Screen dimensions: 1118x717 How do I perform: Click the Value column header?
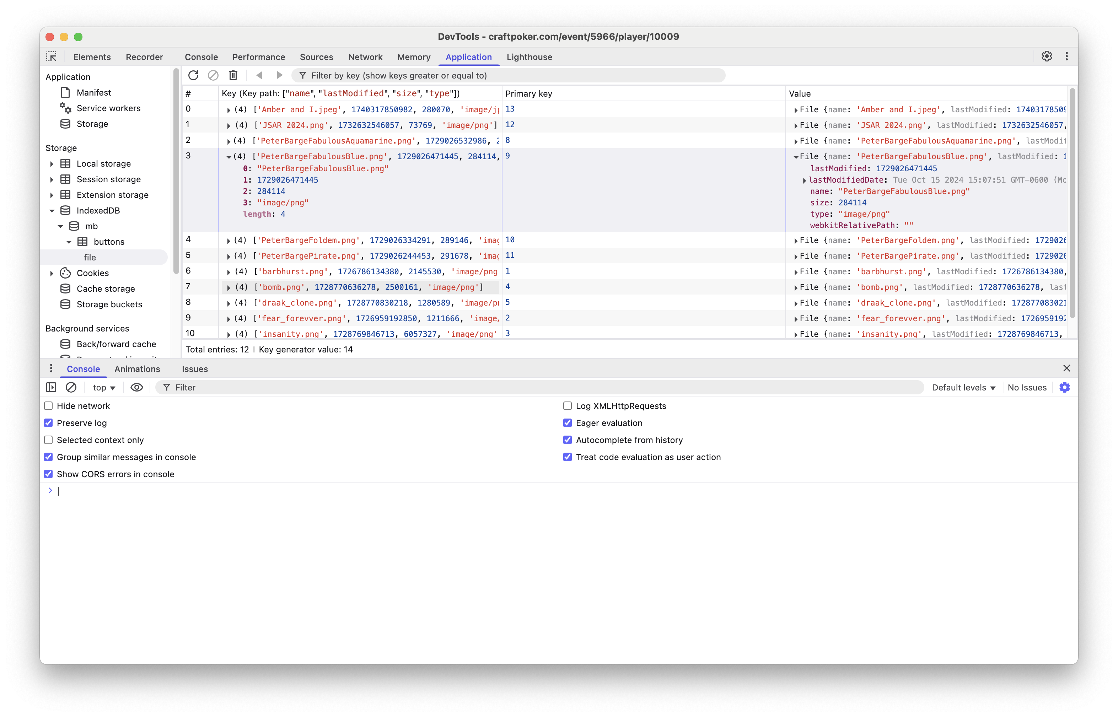pos(926,93)
